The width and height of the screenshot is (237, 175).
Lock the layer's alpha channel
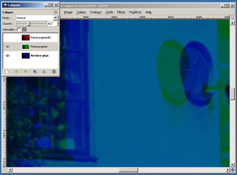coord(24,30)
